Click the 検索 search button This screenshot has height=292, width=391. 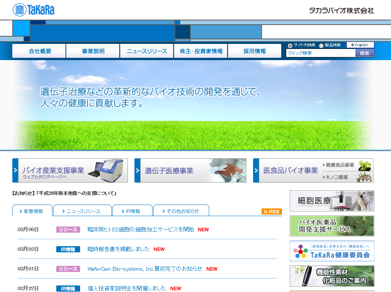point(364,53)
